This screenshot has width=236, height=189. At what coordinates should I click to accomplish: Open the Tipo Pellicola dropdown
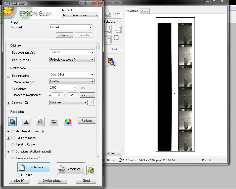[72, 60]
